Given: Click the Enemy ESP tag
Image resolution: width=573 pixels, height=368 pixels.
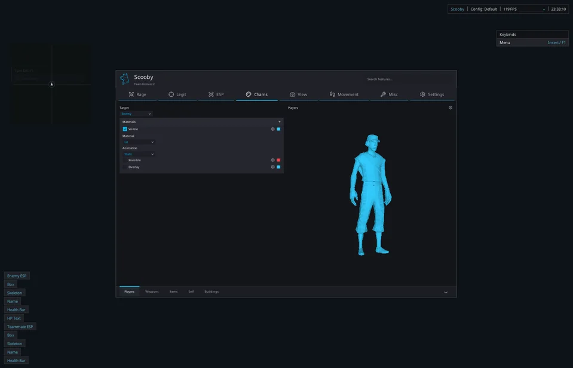Looking at the screenshot, I should pyautogui.click(x=17, y=276).
